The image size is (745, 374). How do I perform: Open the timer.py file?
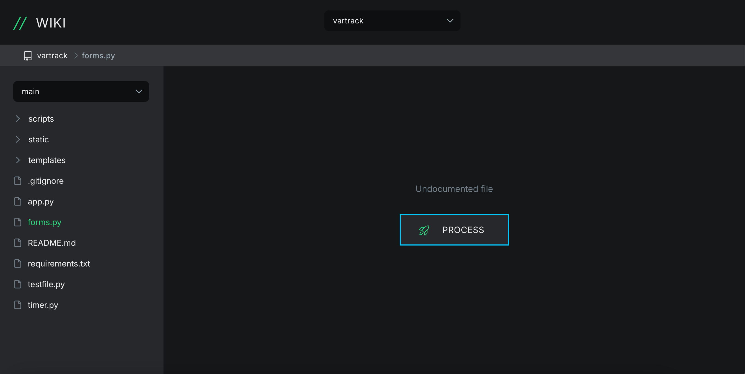(x=43, y=305)
